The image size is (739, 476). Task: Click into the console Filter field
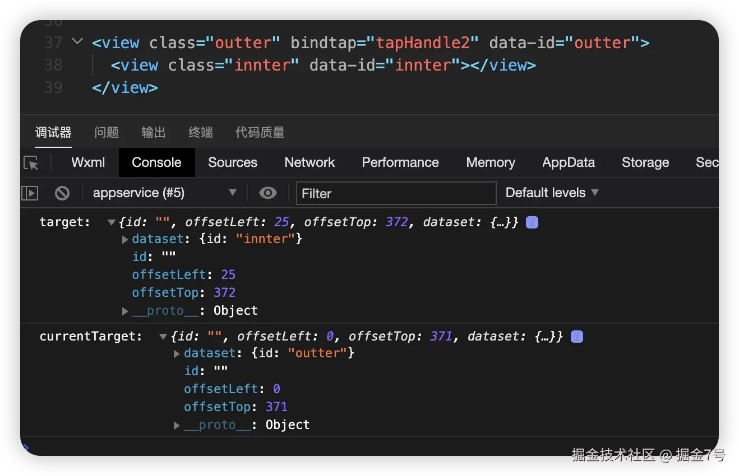click(396, 193)
